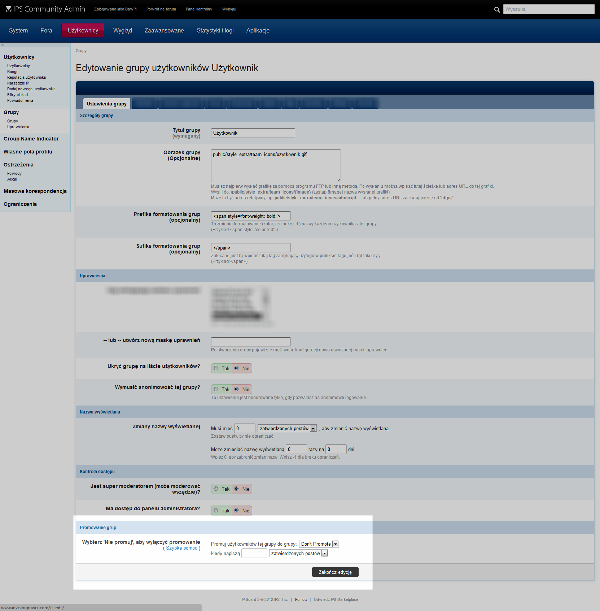Collapse the sidebar with the plus icon
The image size is (600, 611).
(2, 45)
